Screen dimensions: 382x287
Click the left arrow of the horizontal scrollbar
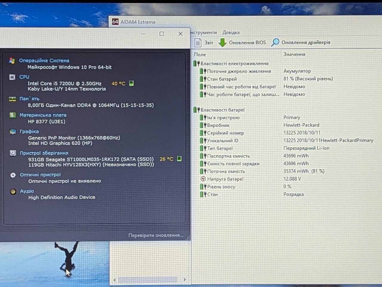coord(115,280)
